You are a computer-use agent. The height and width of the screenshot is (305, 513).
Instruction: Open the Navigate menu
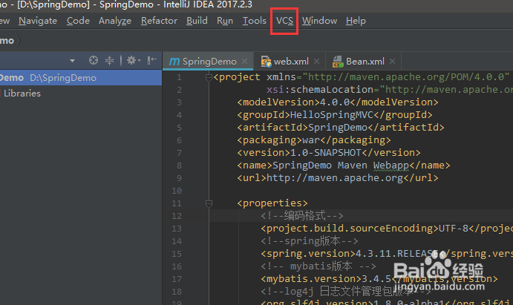point(38,21)
